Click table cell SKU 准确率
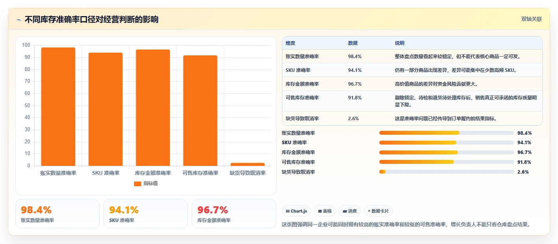 pyautogui.click(x=298, y=70)
